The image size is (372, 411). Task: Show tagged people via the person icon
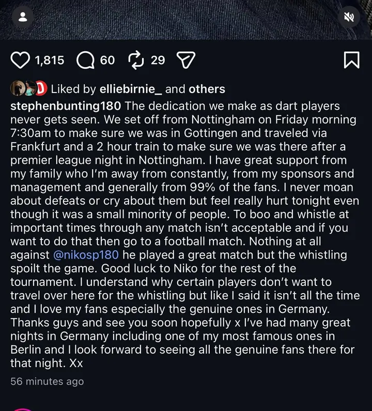pos(22,17)
